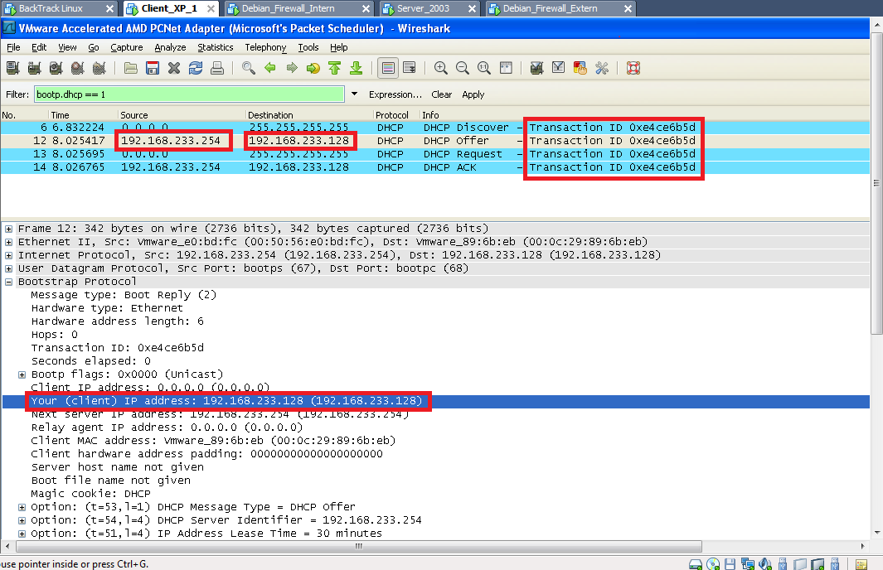
Task: Go to a specific packet number
Action: pos(313,68)
